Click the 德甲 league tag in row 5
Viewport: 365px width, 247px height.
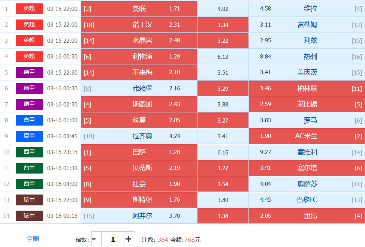click(29, 72)
